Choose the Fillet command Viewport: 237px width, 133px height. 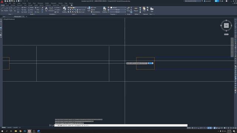point(37,10)
